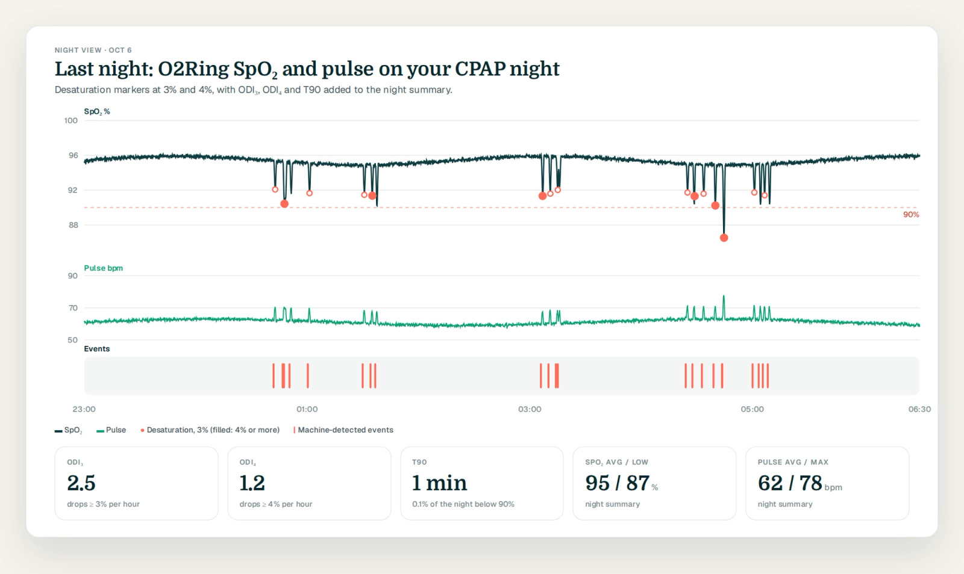
Task: Click the last event bar after 05:00
Action: [768, 375]
